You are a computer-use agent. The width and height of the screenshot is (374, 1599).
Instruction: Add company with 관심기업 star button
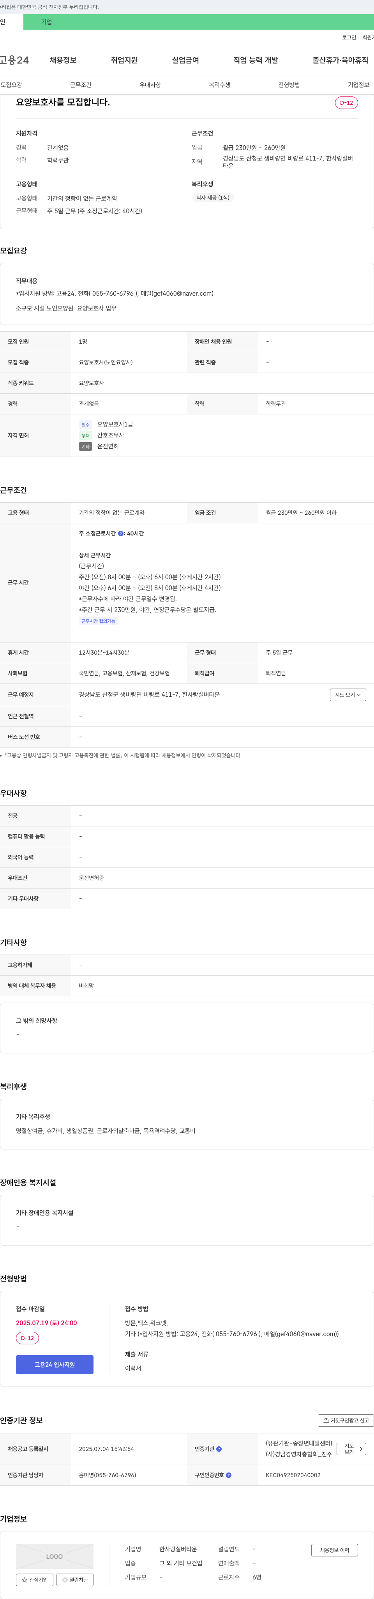pyautogui.click(x=34, y=1580)
